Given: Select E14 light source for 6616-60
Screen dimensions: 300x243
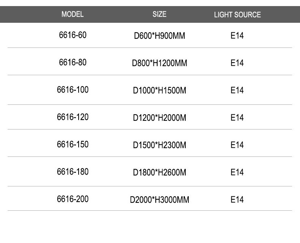Looking at the screenshot, I should click(237, 36).
